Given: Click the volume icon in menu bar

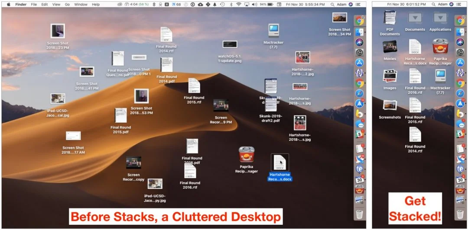Looking at the screenshot, I should coord(255,4).
